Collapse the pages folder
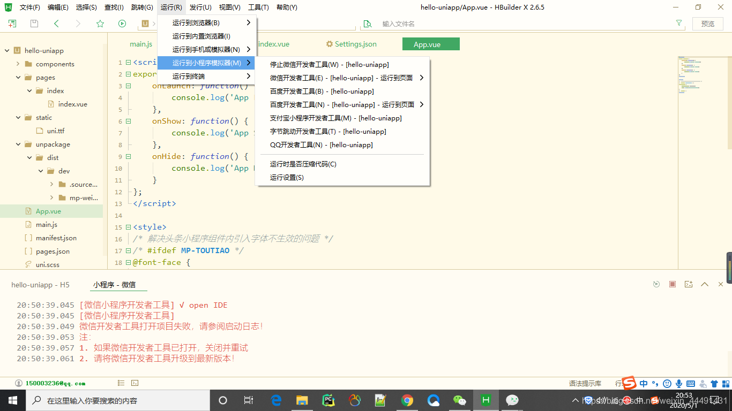732x411 pixels. (18, 78)
